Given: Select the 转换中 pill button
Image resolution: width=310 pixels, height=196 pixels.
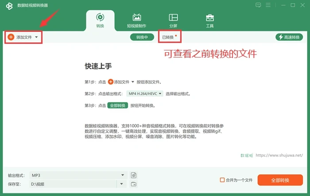Looking at the screenshot, I should coord(142,37).
